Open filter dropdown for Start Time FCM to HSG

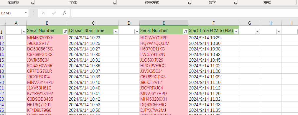coord(236,32)
